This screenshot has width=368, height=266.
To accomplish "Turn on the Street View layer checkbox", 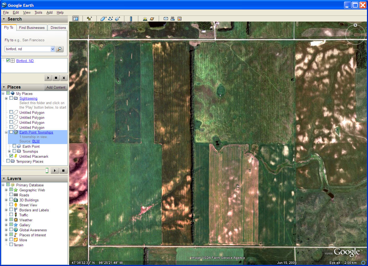I will pyautogui.click(x=11, y=205).
